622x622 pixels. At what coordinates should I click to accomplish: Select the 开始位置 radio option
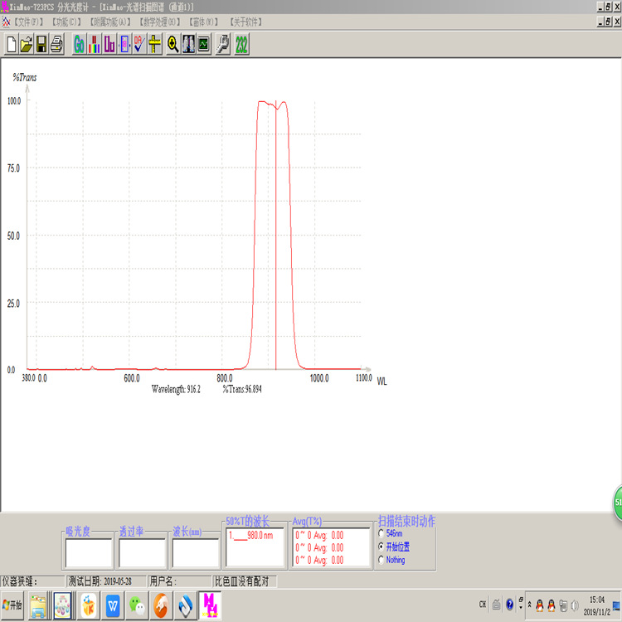(381, 547)
